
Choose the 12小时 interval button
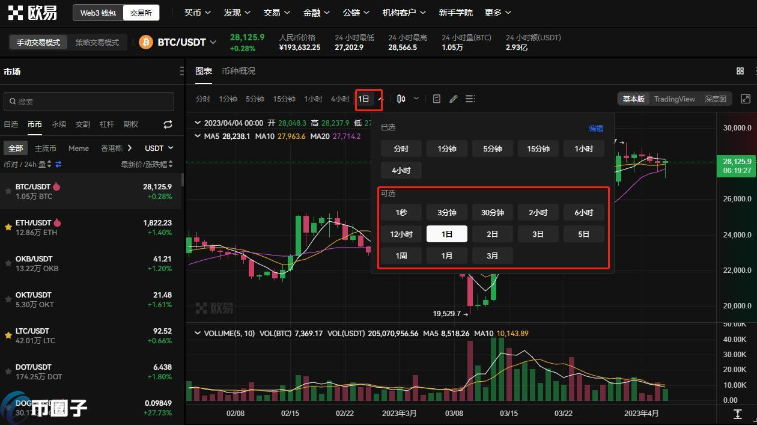click(401, 234)
